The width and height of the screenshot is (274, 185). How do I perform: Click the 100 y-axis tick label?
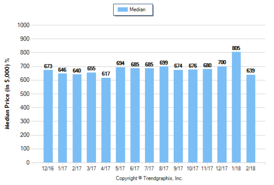(x=25, y=149)
